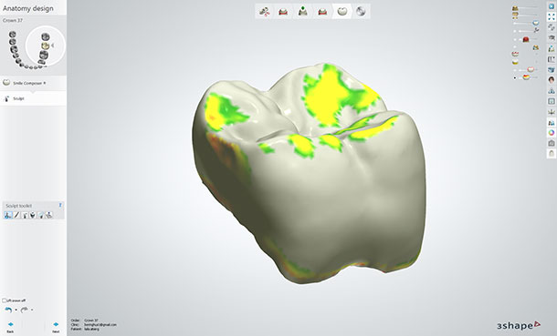Go Back to previous step
The image size is (557, 336).
click(10, 327)
